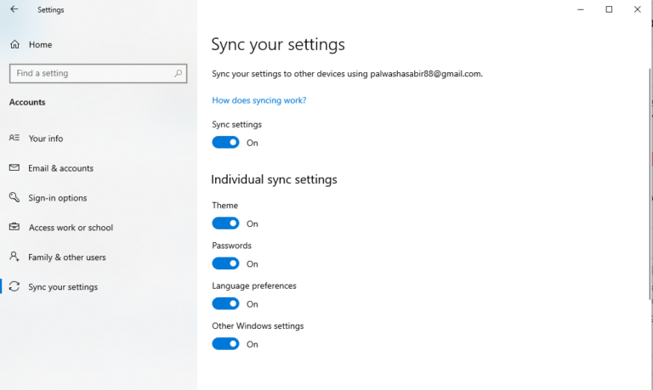The width and height of the screenshot is (653, 390).
Task: Click the Sign-in options key icon
Action: coord(14,197)
